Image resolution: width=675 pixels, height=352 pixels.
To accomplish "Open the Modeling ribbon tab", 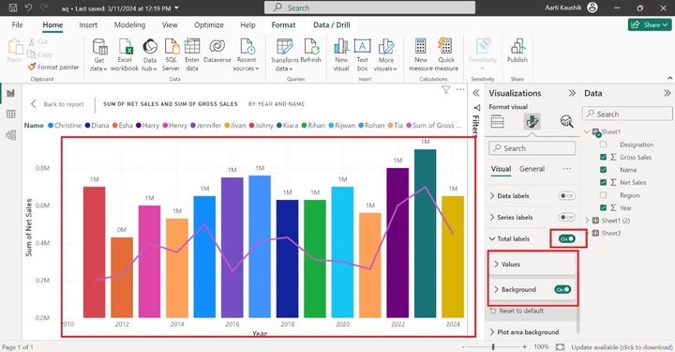I will 129,25.
